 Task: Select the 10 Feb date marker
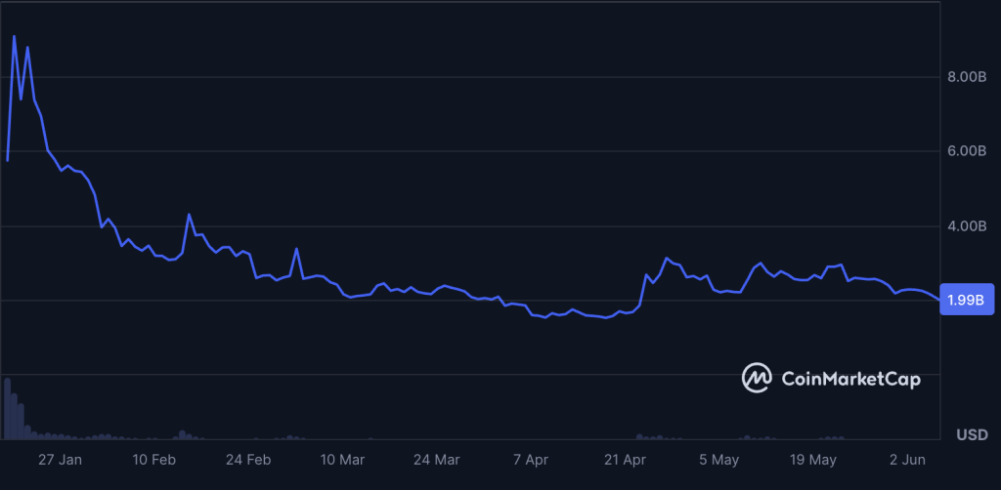[x=153, y=460]
